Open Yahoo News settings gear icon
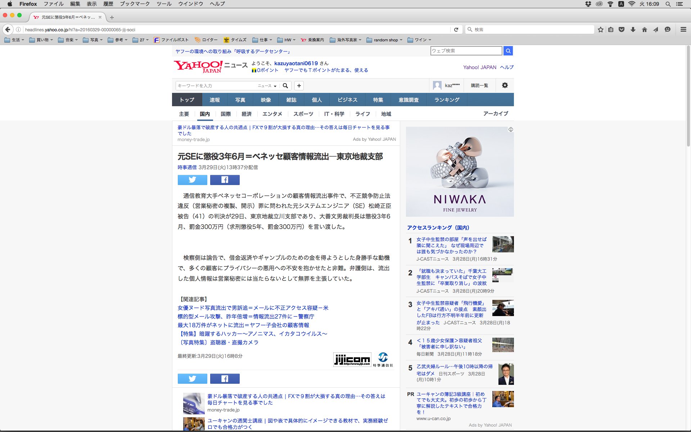Image resolution: width=691 pixels, height=432 pixels. [x=505, y=85]
